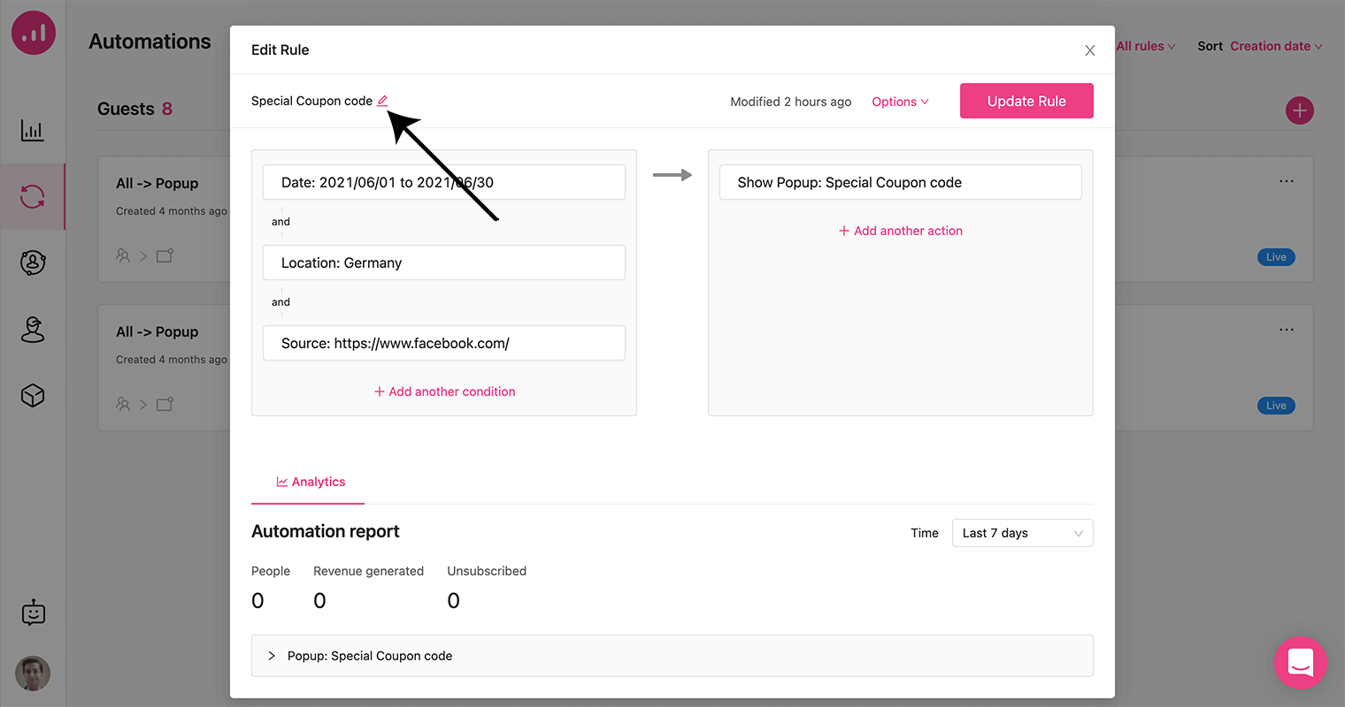Open the bot face sidebar icon

point(33,612)
